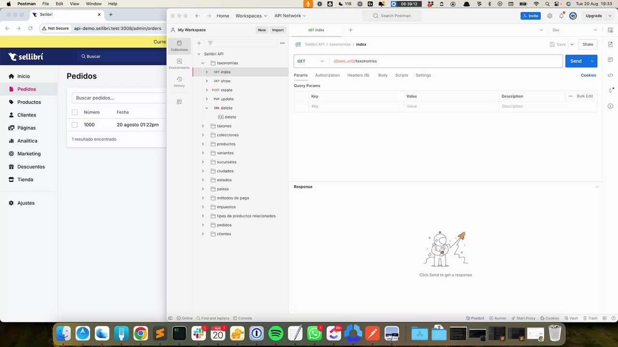Open the notifications bell in Postman
Viewport: 618px width, 347px height.
pos(562,15)
